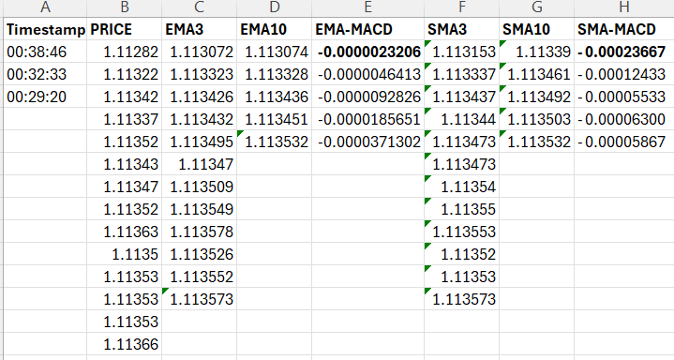Select EMA-MACD cell -0.0000185651

tap(368, 119)
